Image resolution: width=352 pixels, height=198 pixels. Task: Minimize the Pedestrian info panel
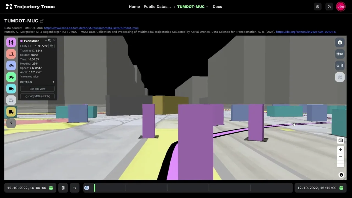click(46, 41)
